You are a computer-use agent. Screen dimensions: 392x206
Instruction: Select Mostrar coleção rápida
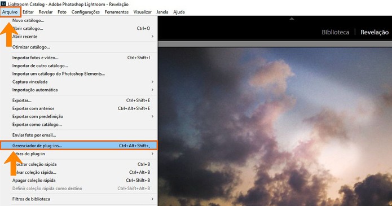(x=79, y=164)
